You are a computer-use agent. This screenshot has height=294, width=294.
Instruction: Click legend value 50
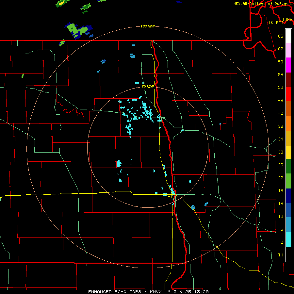281,87
